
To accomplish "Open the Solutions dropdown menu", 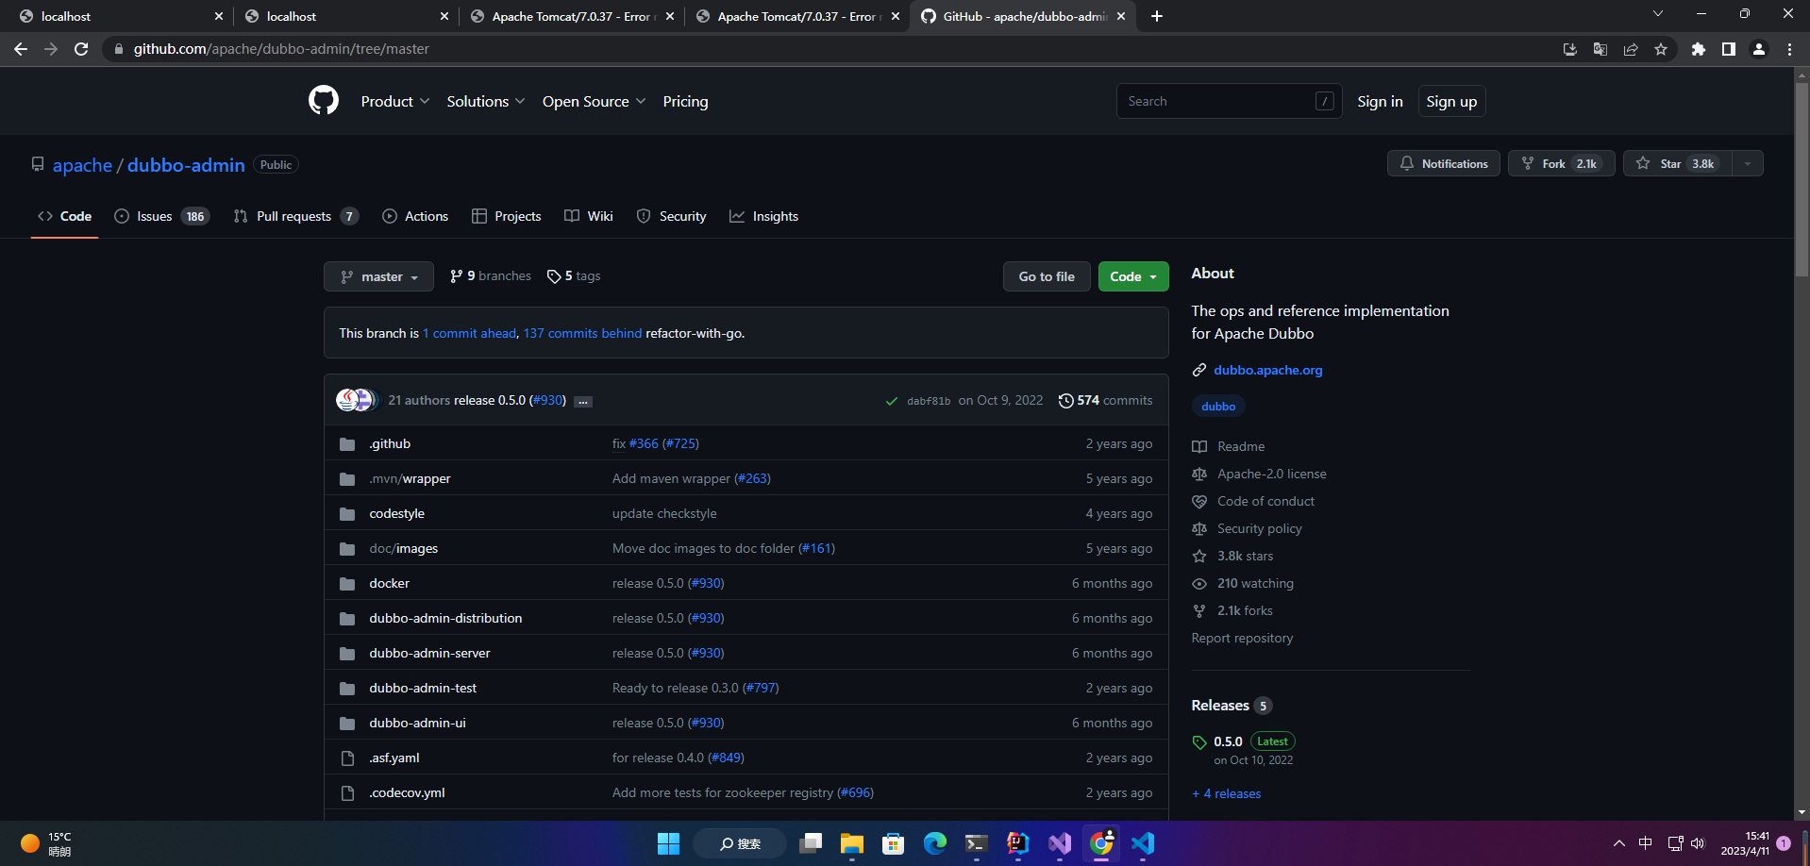I will coord(486,101).
